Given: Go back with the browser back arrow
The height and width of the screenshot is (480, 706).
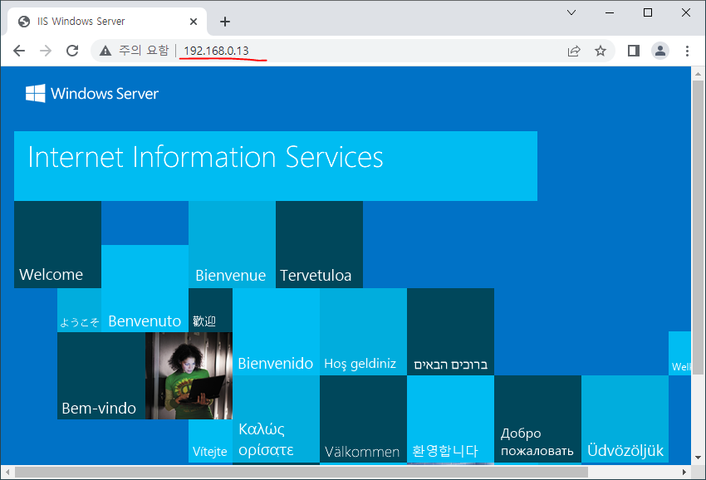Looking at the screenshot, I should 19,51.
